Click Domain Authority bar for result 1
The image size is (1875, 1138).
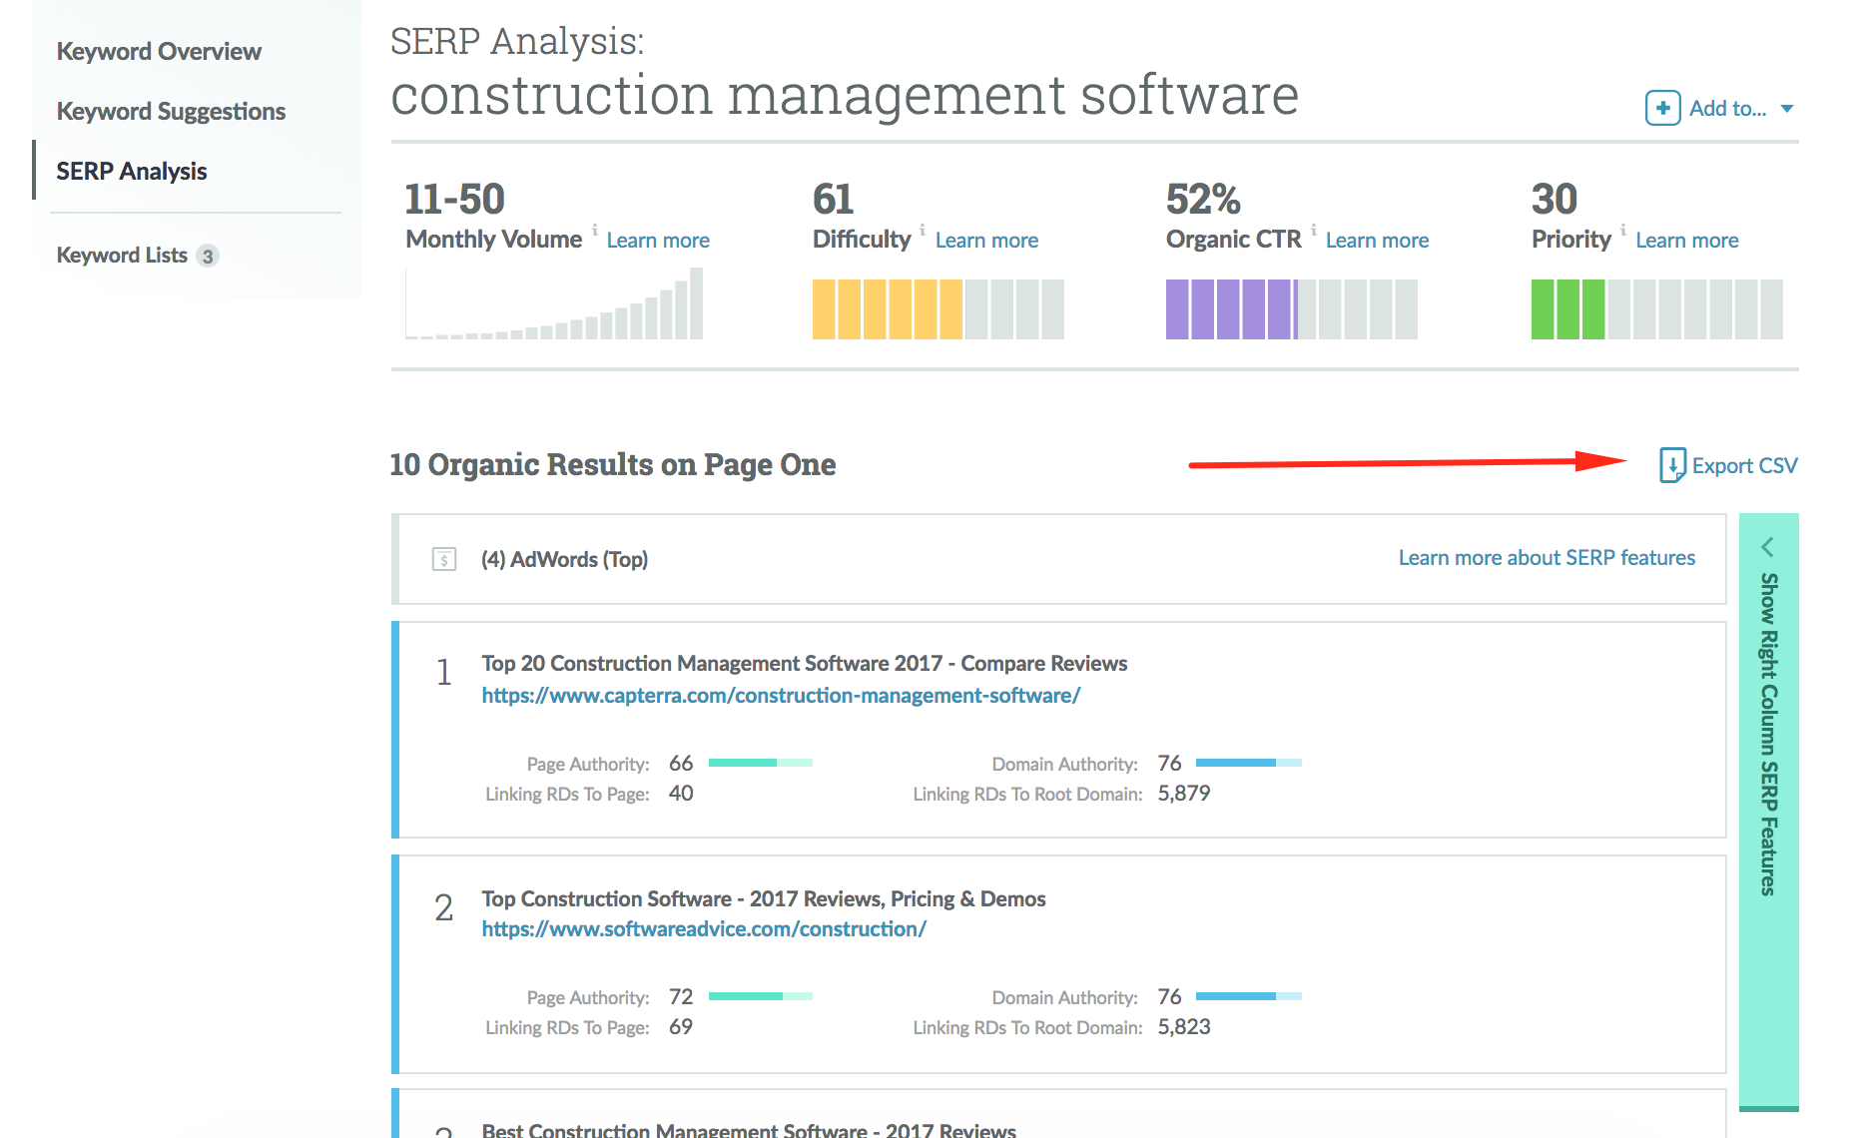click(x=1248, y=763)
